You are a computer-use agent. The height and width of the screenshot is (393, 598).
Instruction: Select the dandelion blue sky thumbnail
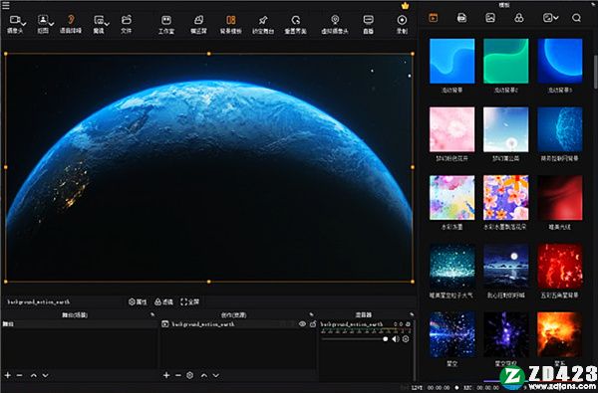506,129
